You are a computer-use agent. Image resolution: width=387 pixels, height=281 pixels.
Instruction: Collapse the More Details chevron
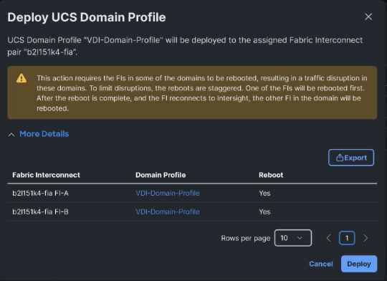click(x=11, y=134)
